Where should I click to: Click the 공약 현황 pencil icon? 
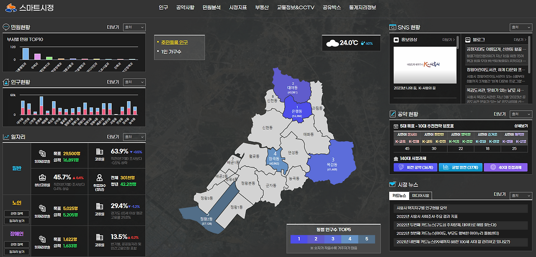coord(392,114)
